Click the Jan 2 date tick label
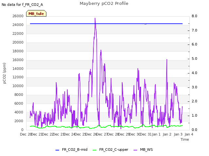The image size is (209, 156). (167, 134)
